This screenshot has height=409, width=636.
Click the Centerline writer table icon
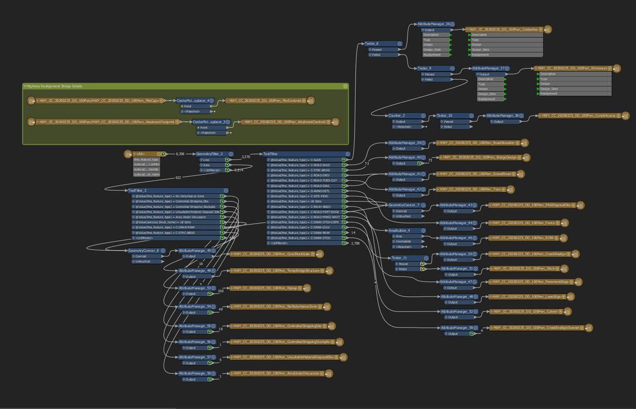pos(549,29)
